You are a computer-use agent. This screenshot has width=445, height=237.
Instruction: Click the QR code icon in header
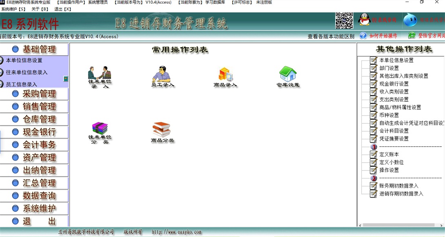pos(344,21)
